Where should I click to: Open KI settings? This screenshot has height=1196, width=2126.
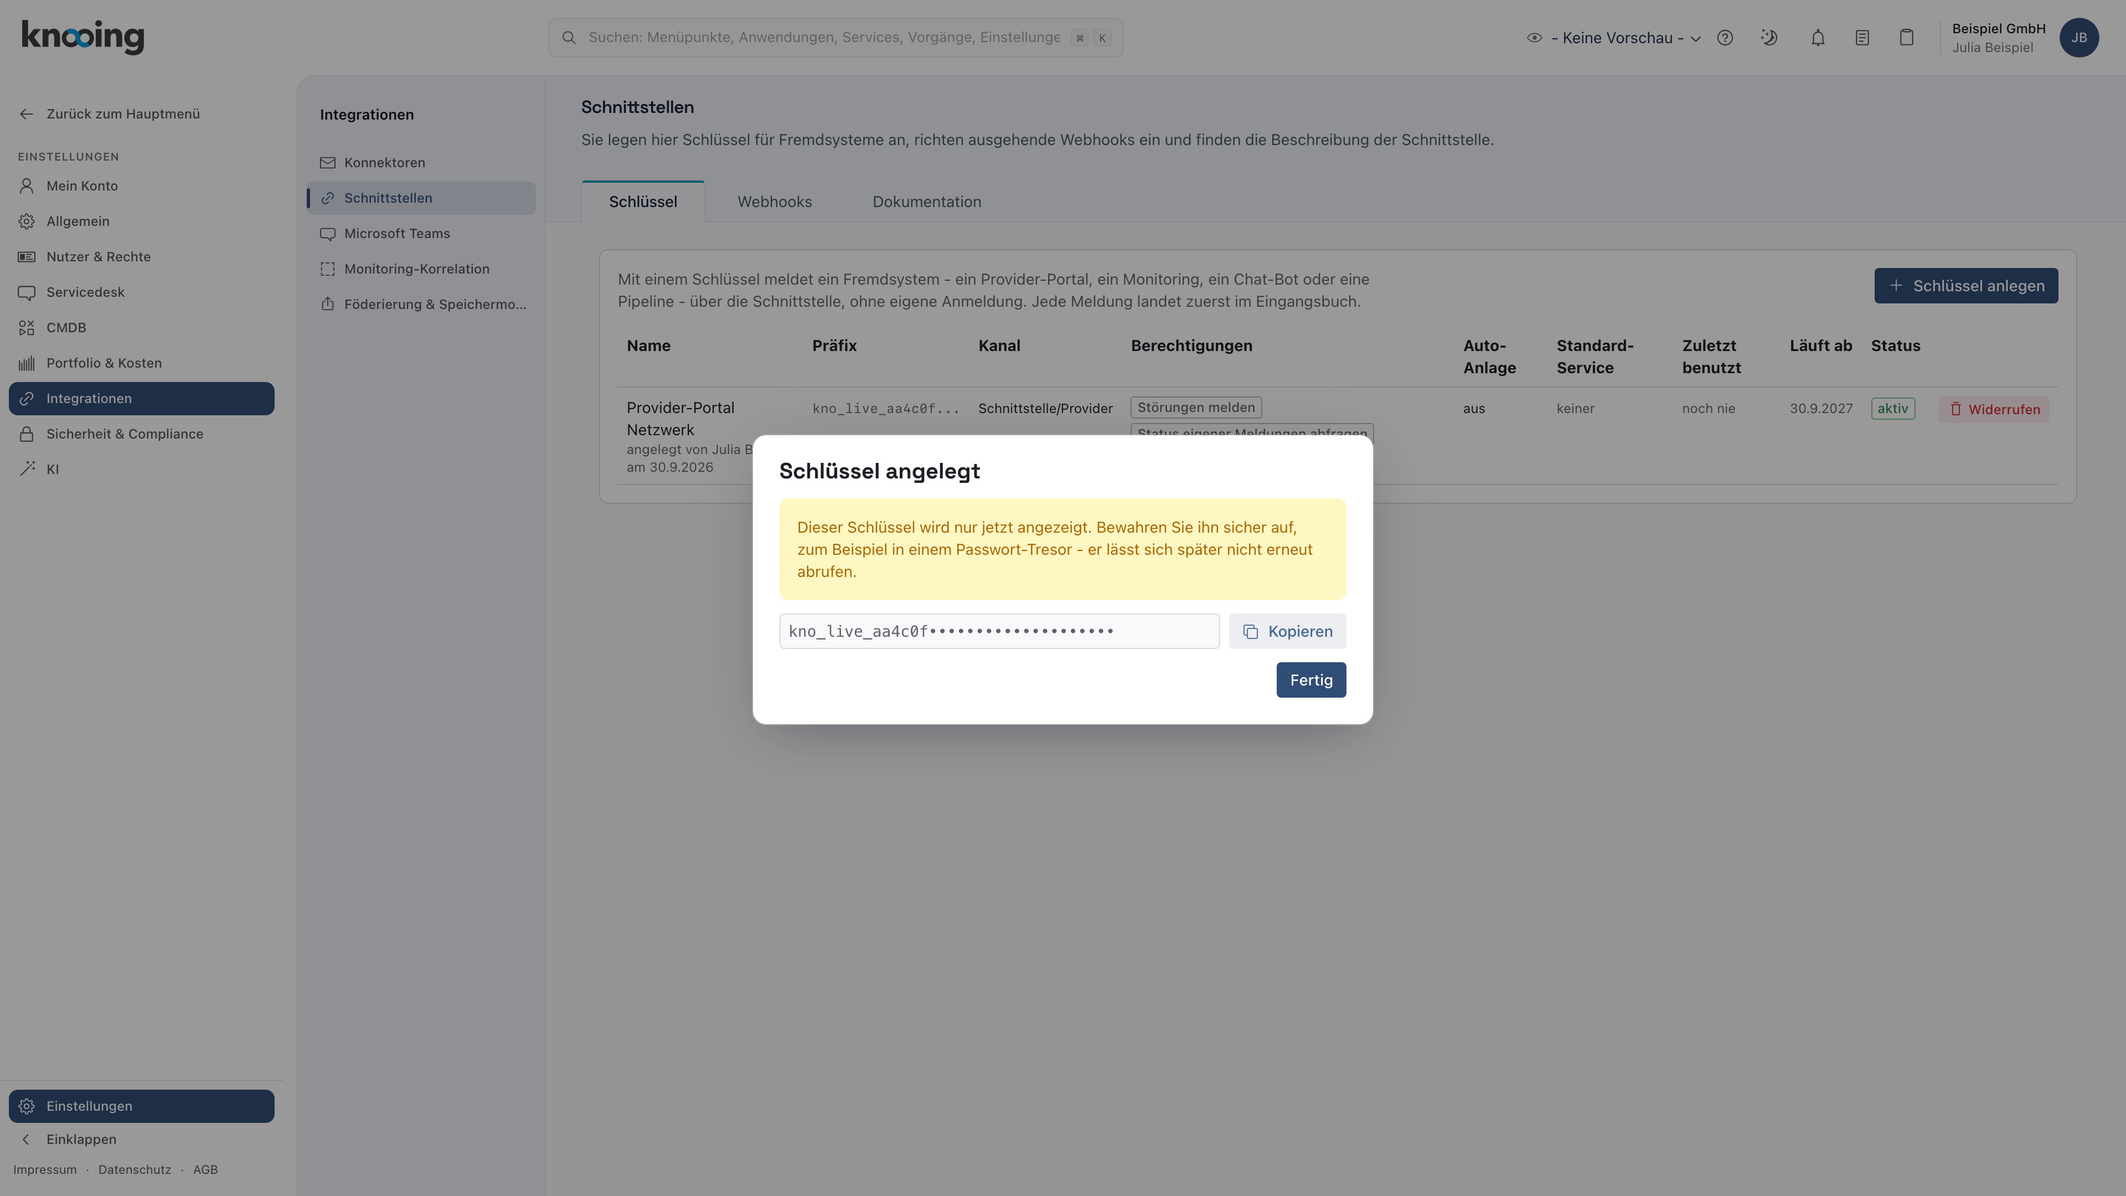tap(141, 470)
